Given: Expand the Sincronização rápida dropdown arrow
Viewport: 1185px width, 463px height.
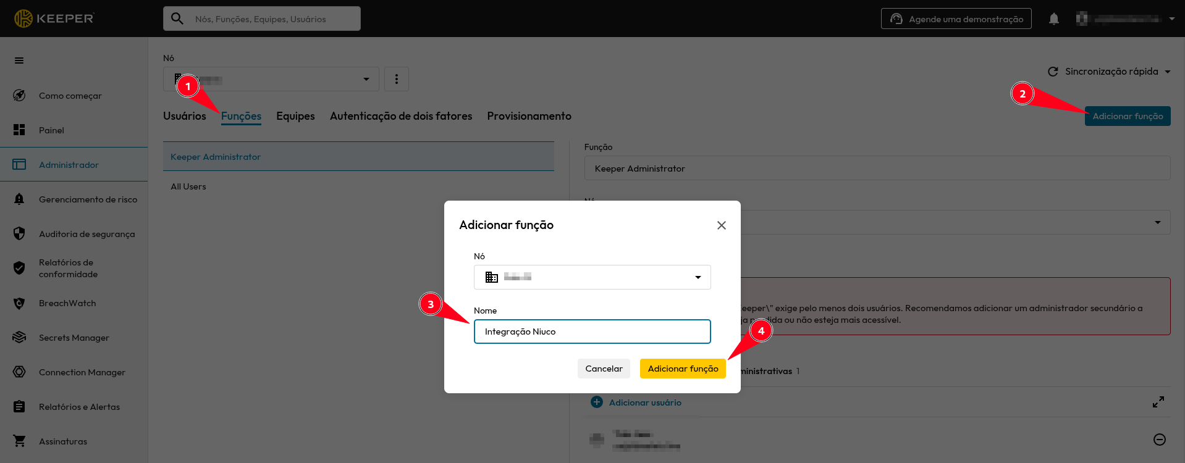Looking at the screenshot, I should coord(1168,72).
